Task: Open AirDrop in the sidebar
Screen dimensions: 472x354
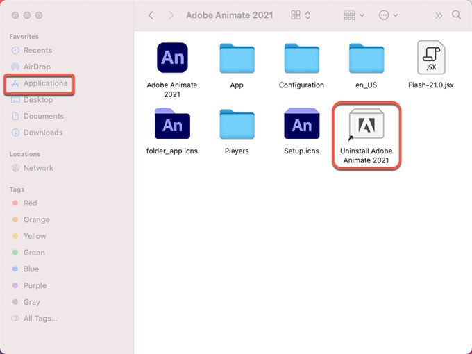Action: coord(31,67)
